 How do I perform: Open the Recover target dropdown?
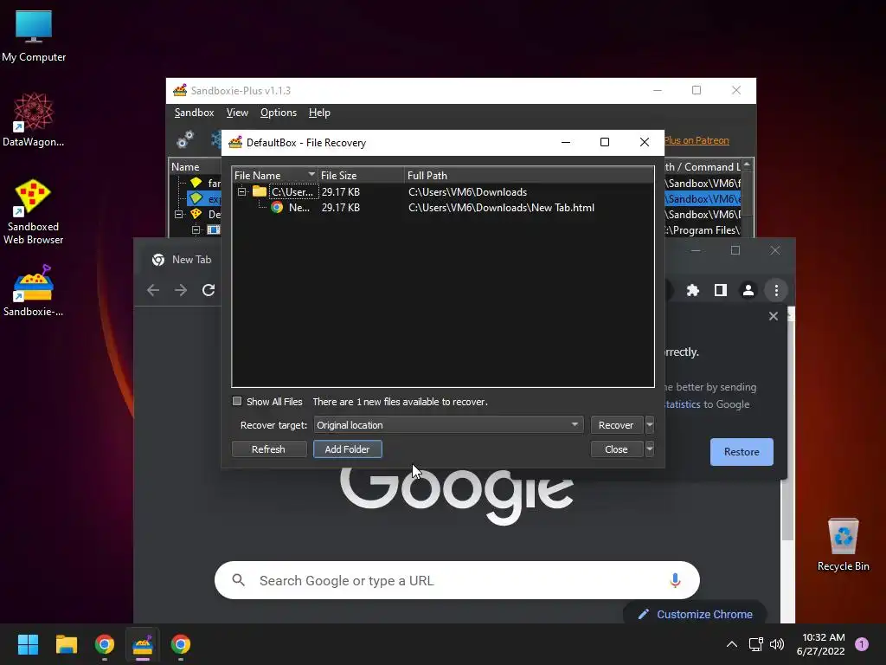448,424
